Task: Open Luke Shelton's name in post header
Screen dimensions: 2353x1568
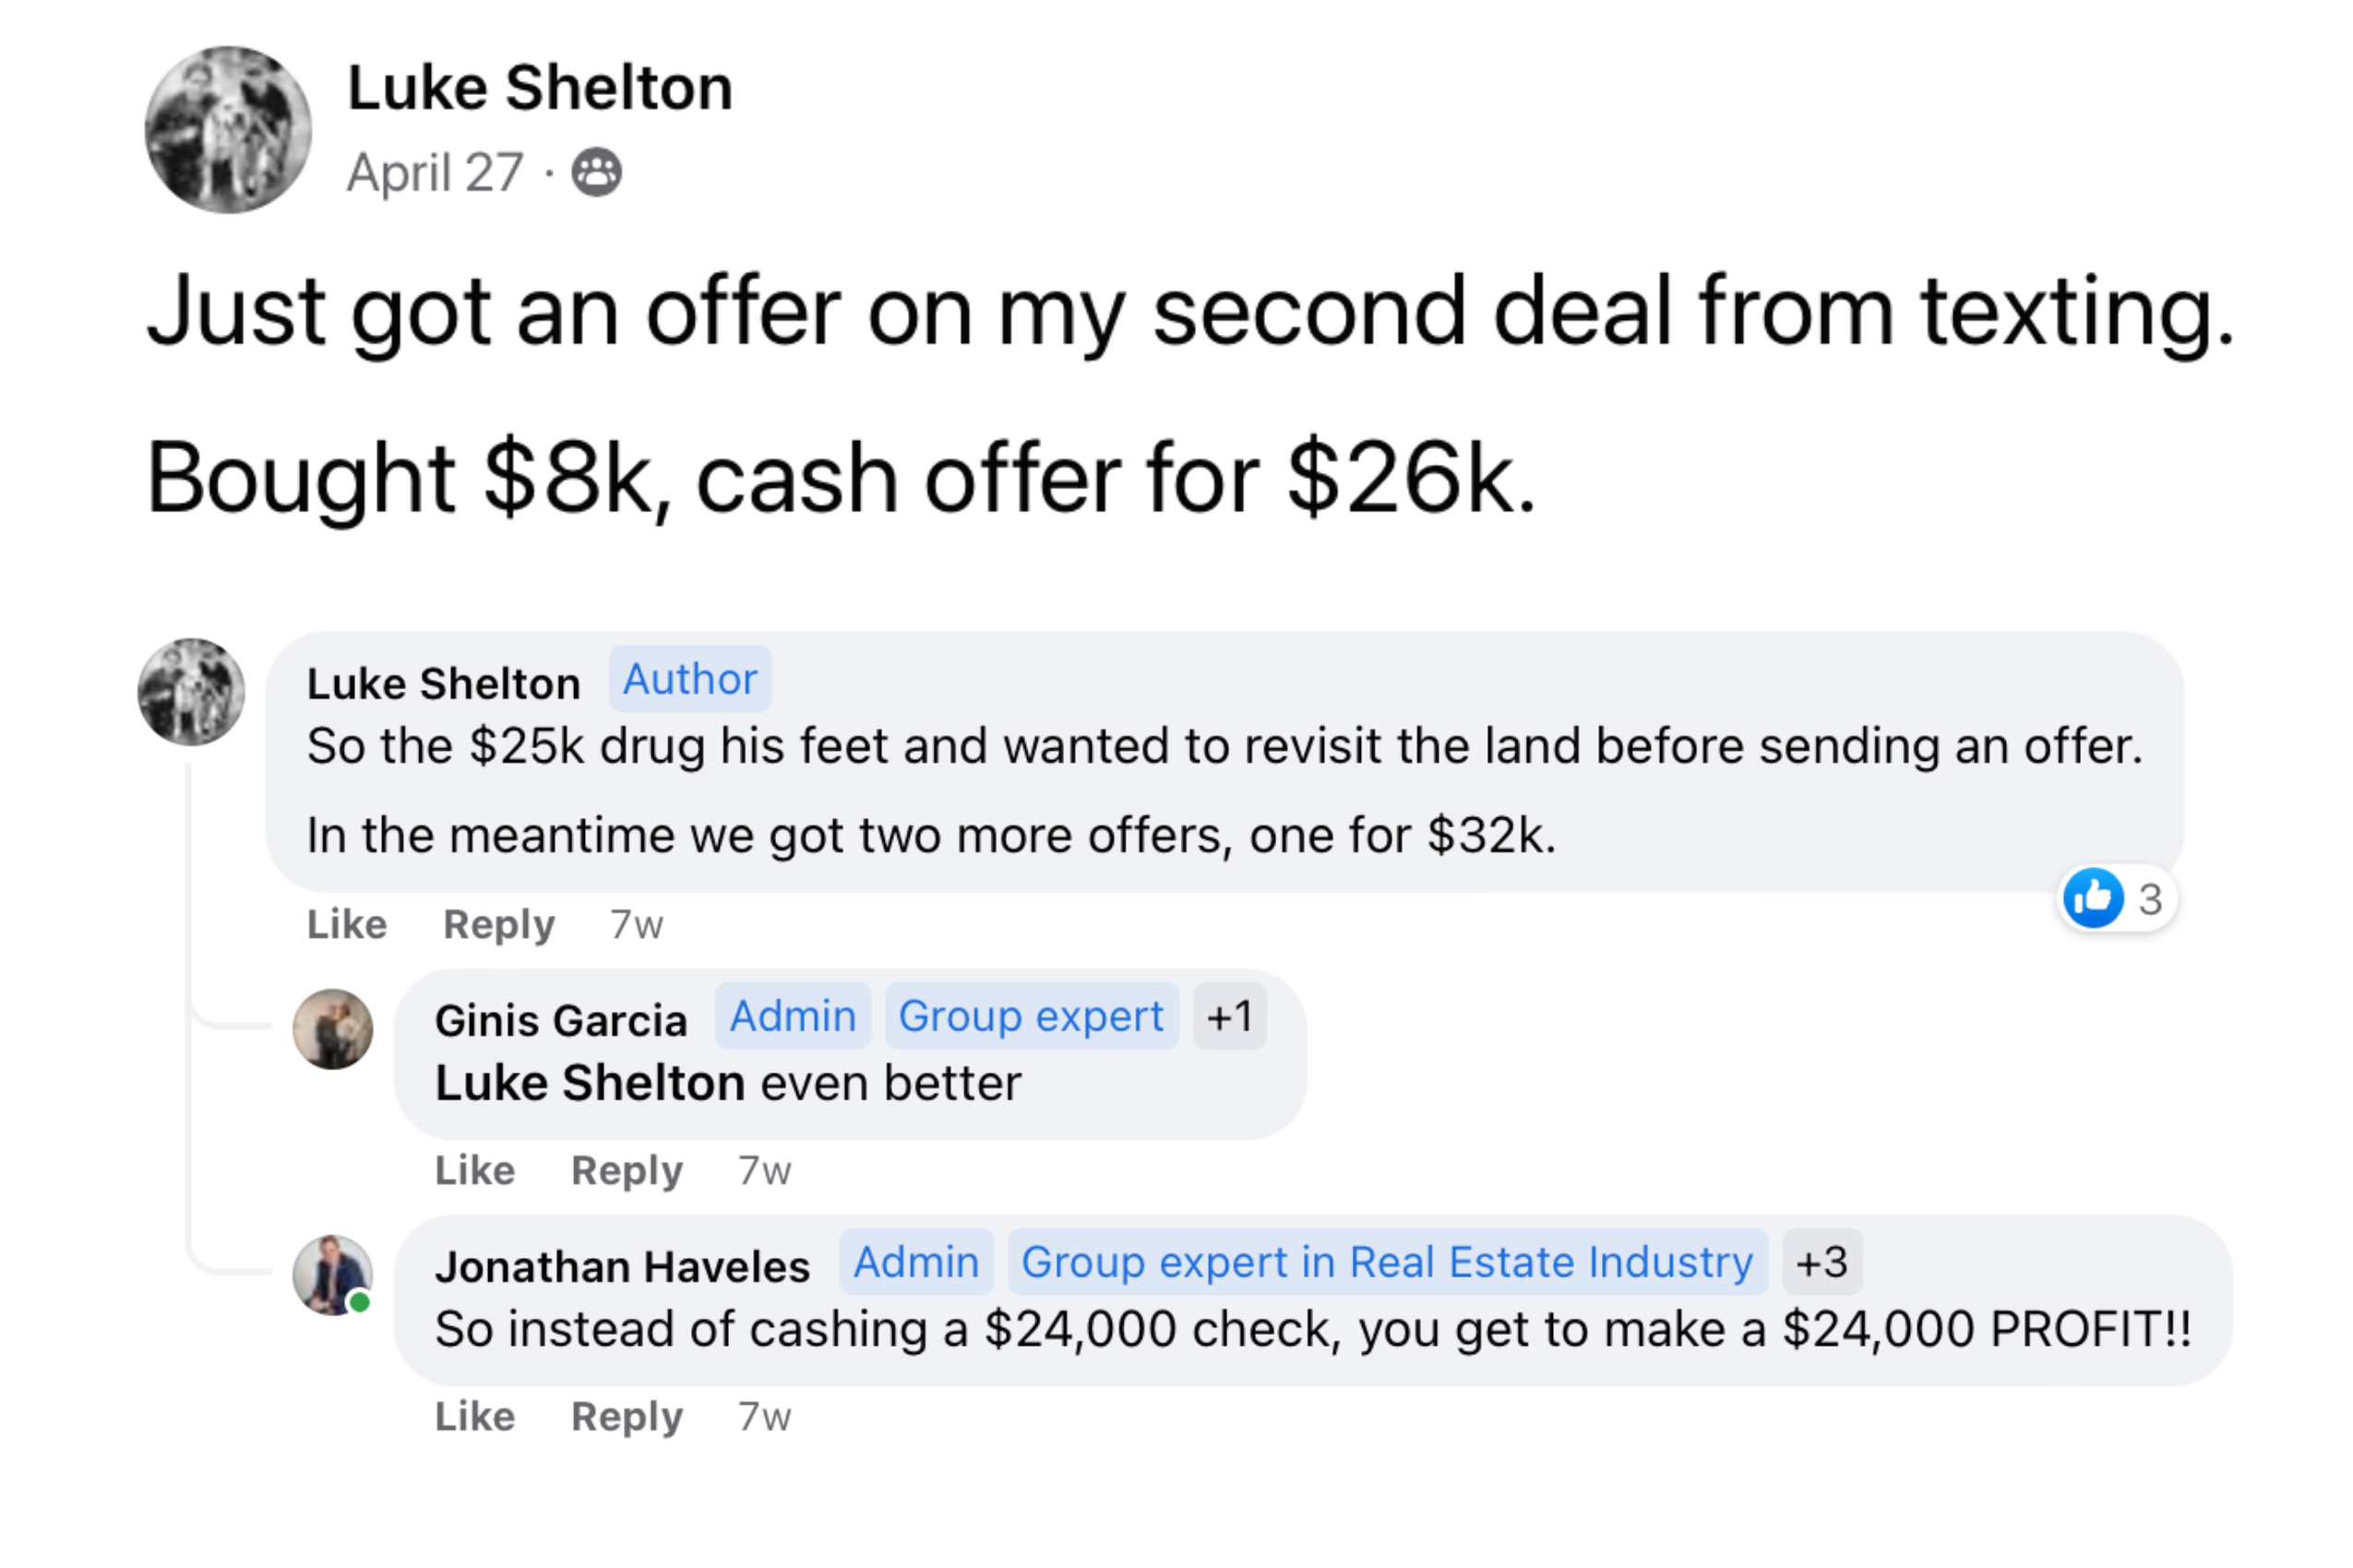Action: [539, 88]
